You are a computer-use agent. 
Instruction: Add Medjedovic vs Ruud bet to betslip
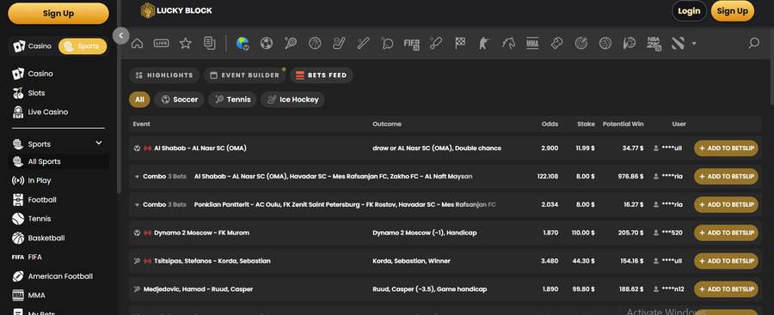[x=726, y=289]
